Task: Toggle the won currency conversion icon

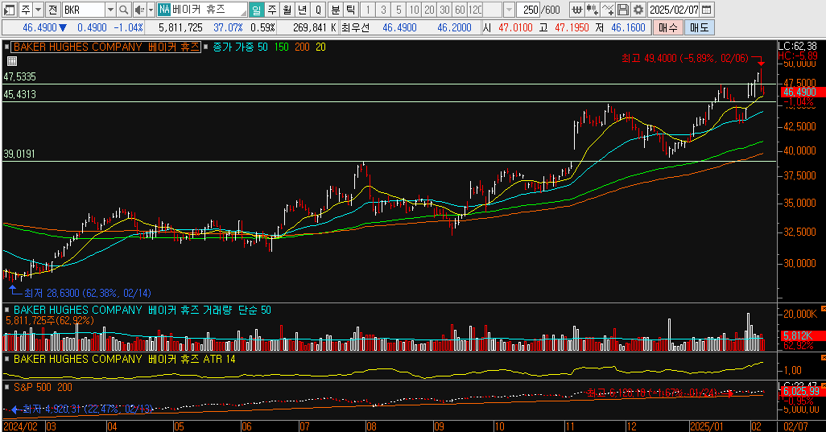Action: (x=577, y=10)
